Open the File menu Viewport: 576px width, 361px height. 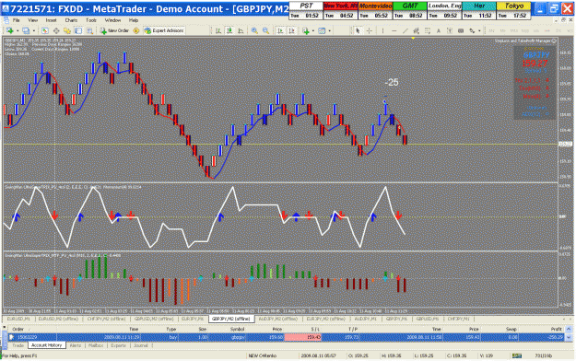click(17, 20)
